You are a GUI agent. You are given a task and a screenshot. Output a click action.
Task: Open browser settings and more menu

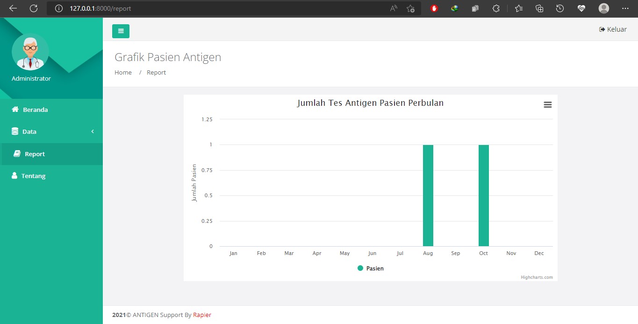625,8
